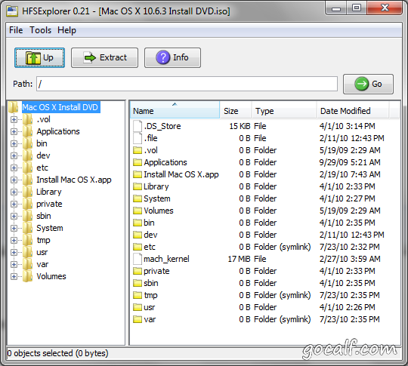The height and width of the screenshot is (366, 408).
Task: Expand the bin tree node
Action: [14, 143]
